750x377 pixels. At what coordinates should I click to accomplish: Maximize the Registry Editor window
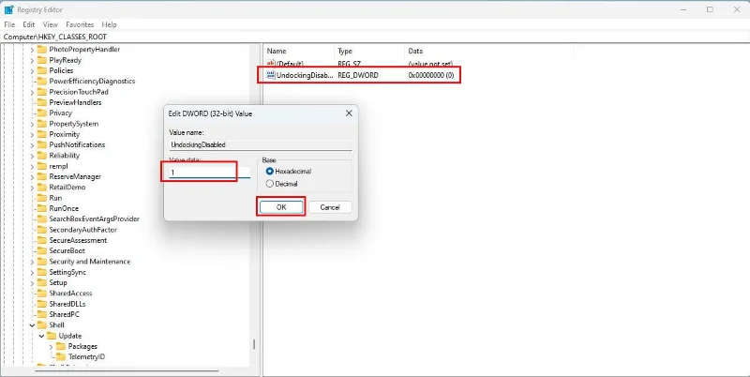(x=710, y=9)
